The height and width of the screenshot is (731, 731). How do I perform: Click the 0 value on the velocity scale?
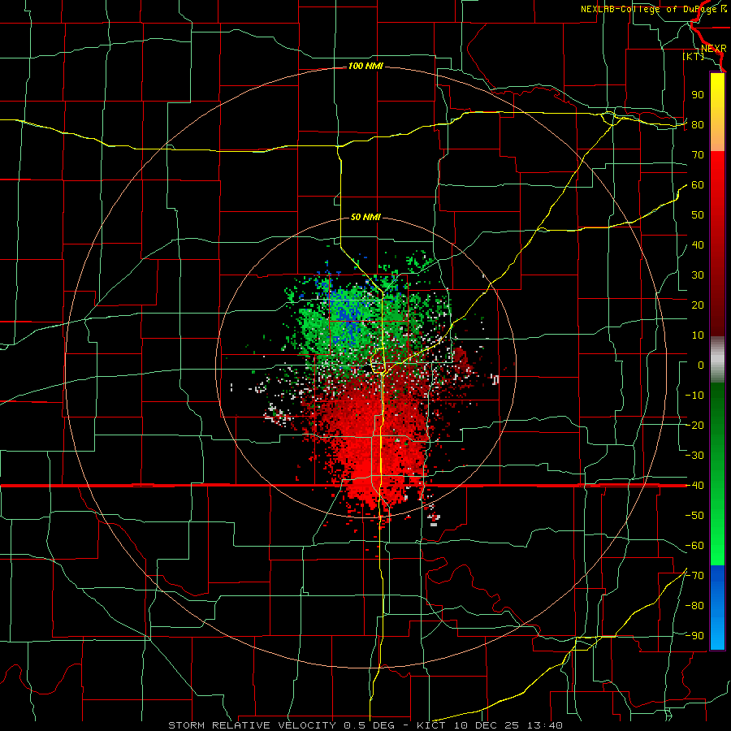[701, 365]
